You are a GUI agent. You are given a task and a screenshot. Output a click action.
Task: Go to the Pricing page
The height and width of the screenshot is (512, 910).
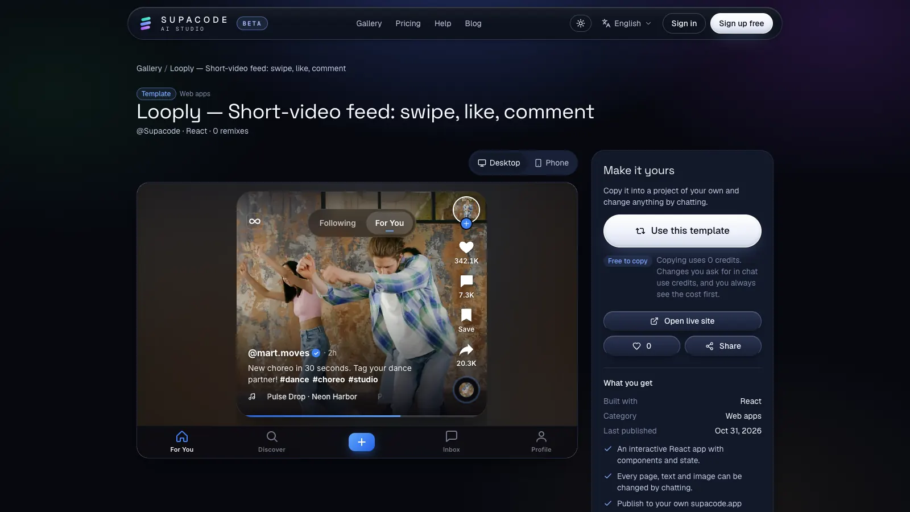tap(408, 23)
